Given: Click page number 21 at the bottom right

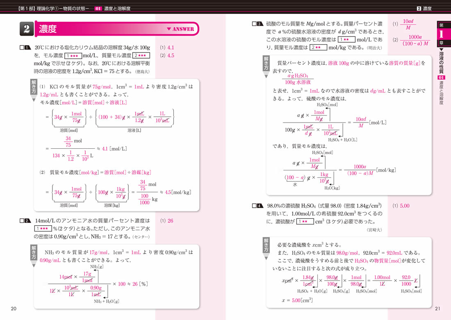Looking at the screenshot, I should [x=437, y=309].
